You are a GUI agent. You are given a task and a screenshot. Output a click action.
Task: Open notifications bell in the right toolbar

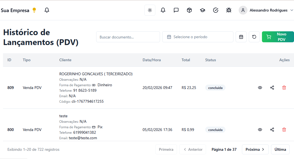(163, 10)
